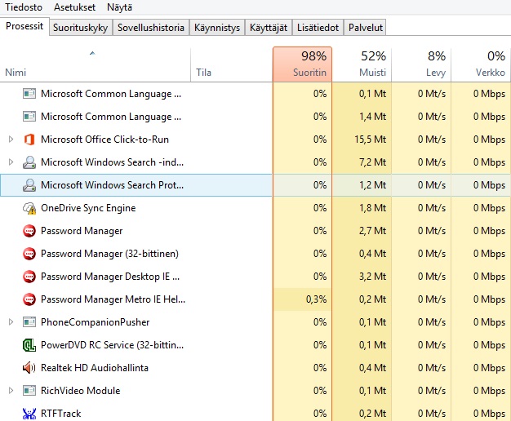The width and height of the screenshot is (511, 421).
Task: Open the Asetukset menu
Action: tap(74, 7)
